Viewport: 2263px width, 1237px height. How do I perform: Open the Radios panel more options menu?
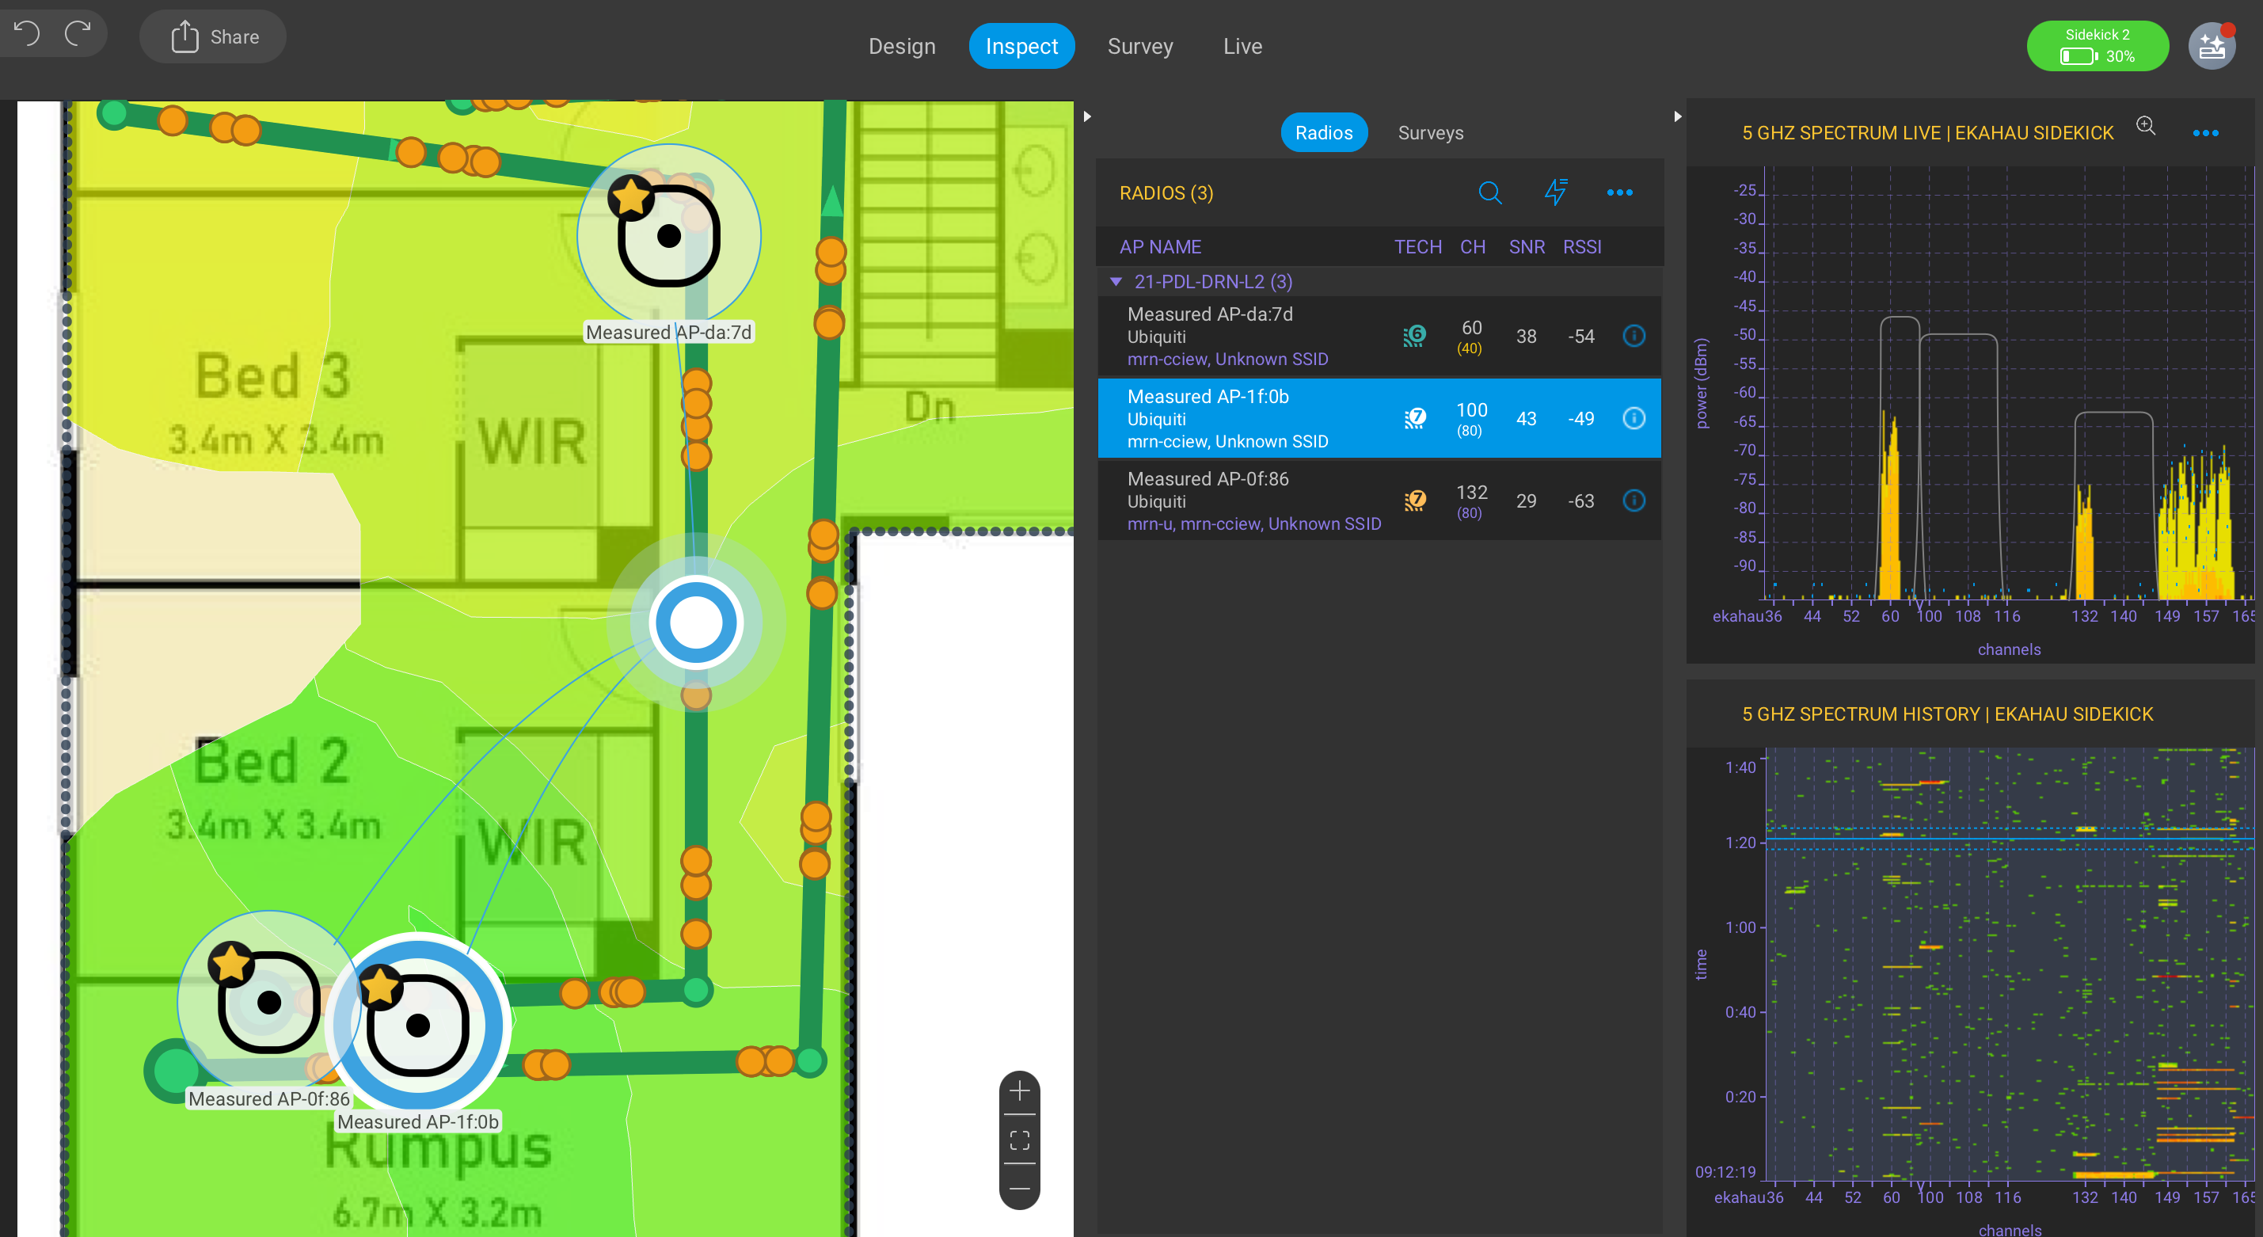pyautogui.click(x=1619, y=192)
